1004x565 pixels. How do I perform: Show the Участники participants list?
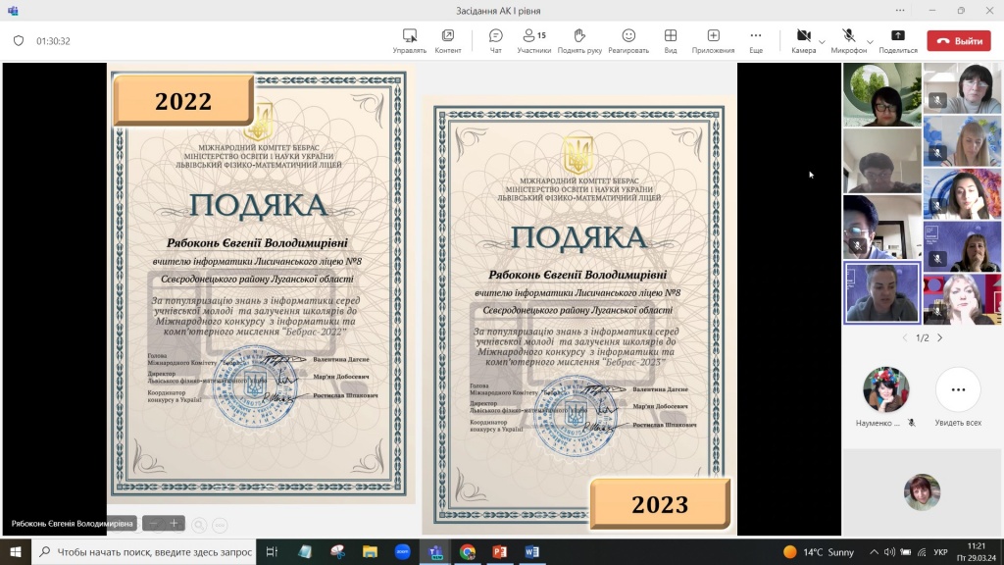[x=534, y=36]
